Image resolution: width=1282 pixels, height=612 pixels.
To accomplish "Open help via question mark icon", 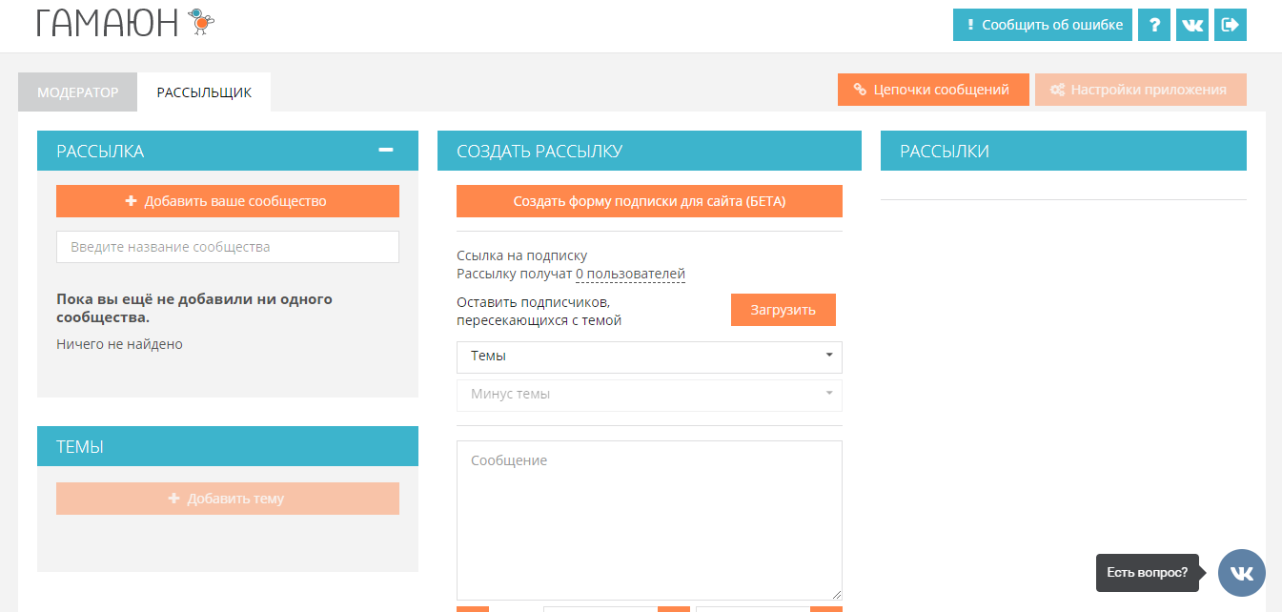I will pos(1153,25).
